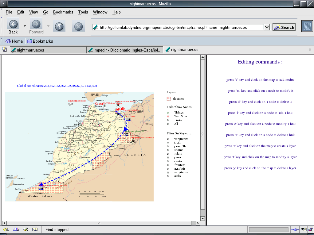The image size is (314, 235).
Task: Click the Home icon in bookmarks toolbar
Action: point(8,41)
